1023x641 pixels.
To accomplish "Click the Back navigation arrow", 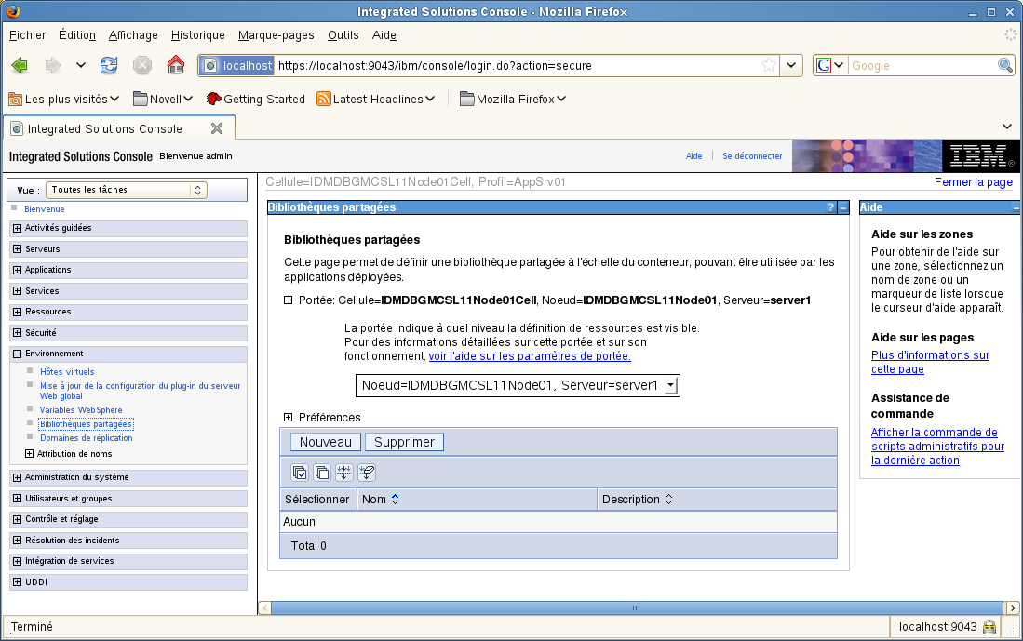I will 20,65.
